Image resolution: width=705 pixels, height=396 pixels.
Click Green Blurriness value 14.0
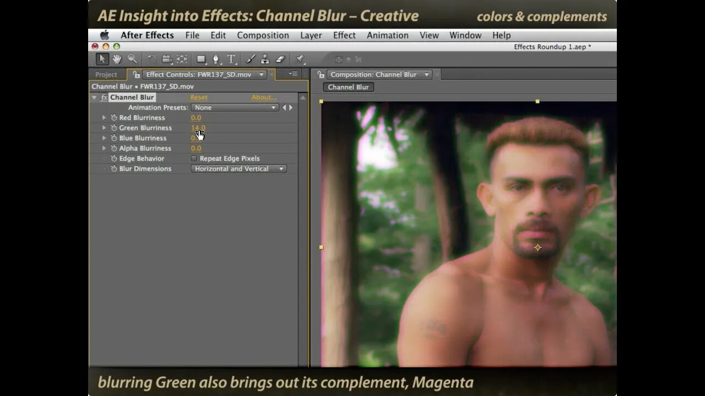coord(198,128)
